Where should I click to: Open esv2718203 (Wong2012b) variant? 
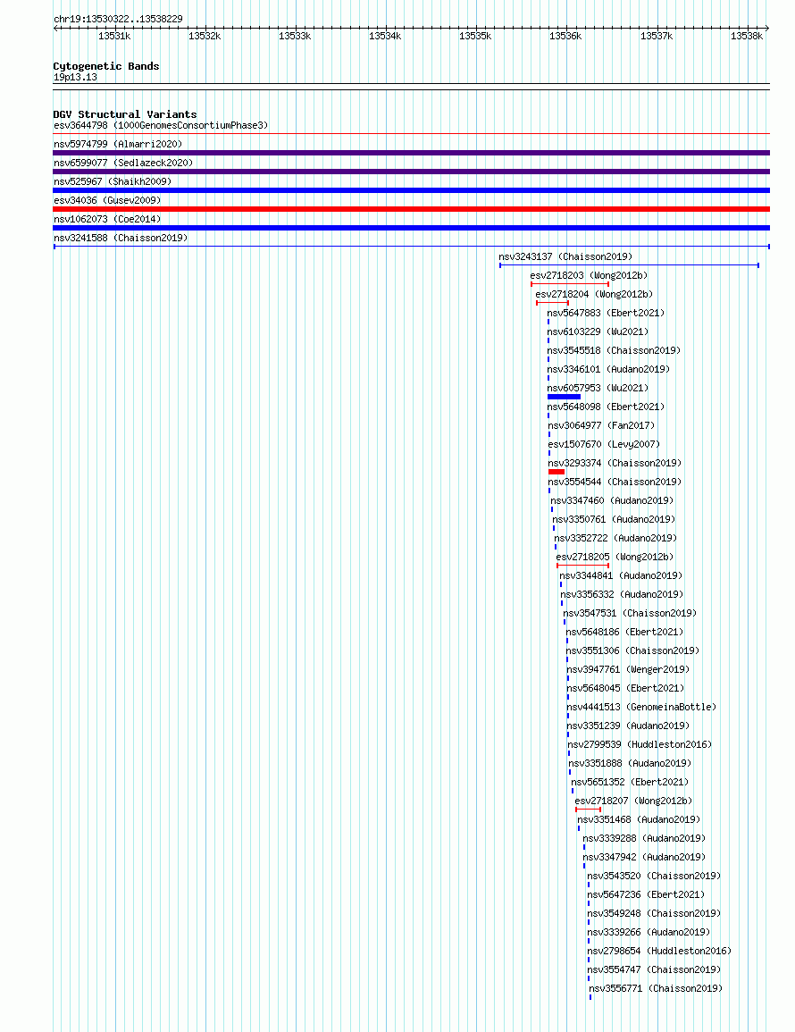click(589, 275)
